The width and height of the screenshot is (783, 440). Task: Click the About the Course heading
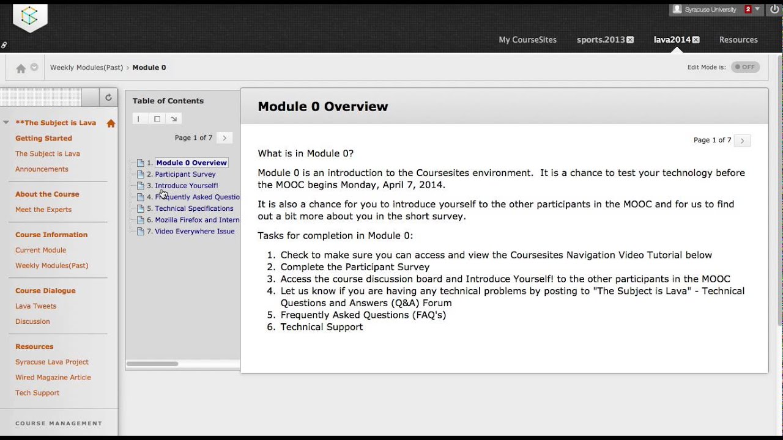click(x=47, y=194)
